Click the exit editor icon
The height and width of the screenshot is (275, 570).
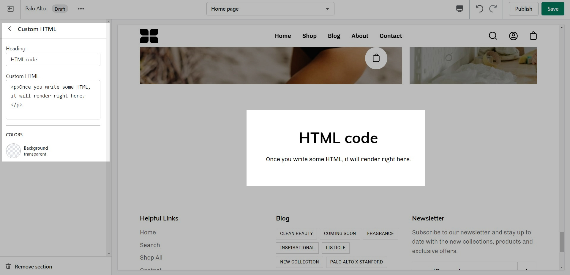10,9
